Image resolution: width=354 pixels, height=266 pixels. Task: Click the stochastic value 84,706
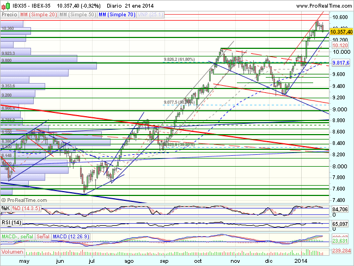point(340,210)
